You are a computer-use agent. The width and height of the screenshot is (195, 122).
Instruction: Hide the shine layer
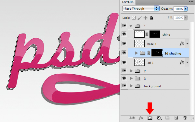[x=124, y=34]
